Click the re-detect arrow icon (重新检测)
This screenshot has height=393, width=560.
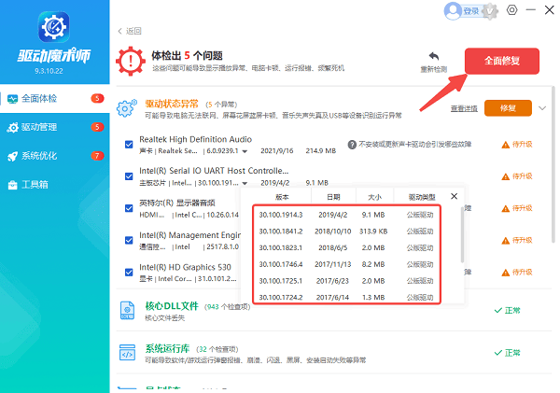(x=433, y=58)
